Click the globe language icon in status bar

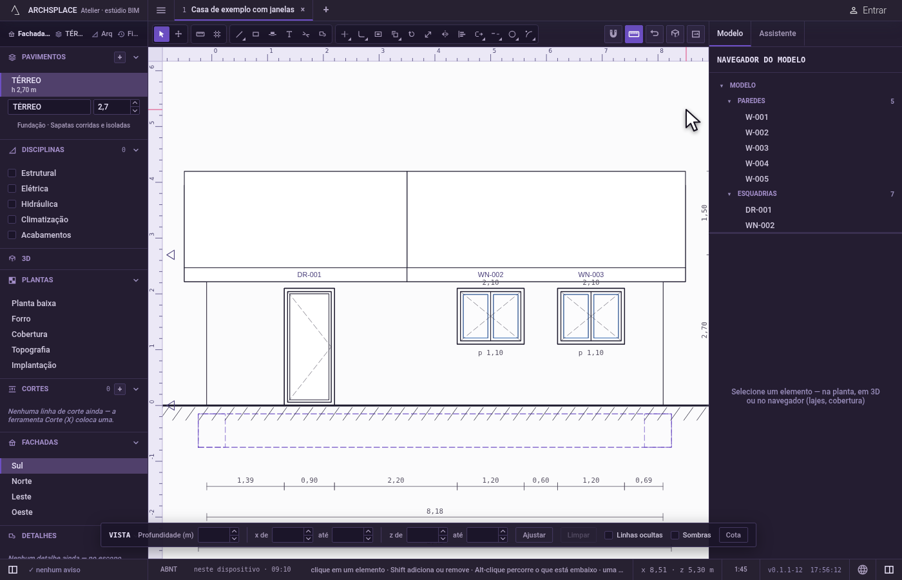[x=863, y=570]
